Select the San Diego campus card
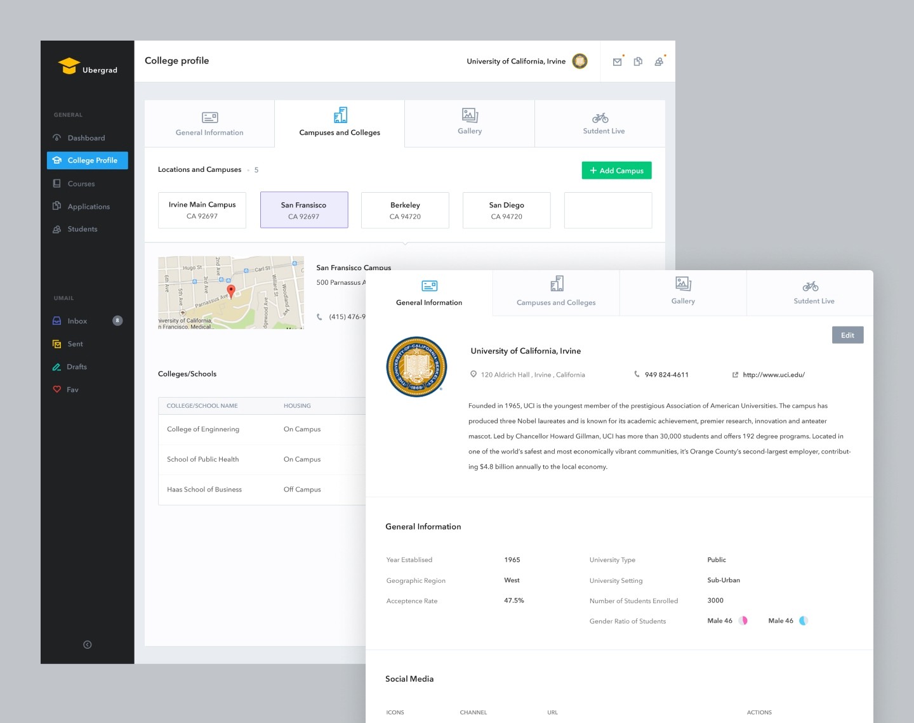 point(507,210)
